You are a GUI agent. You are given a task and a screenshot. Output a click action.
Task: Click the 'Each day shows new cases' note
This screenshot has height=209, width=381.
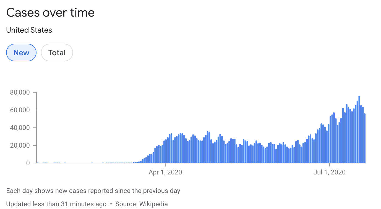(93, 191)
